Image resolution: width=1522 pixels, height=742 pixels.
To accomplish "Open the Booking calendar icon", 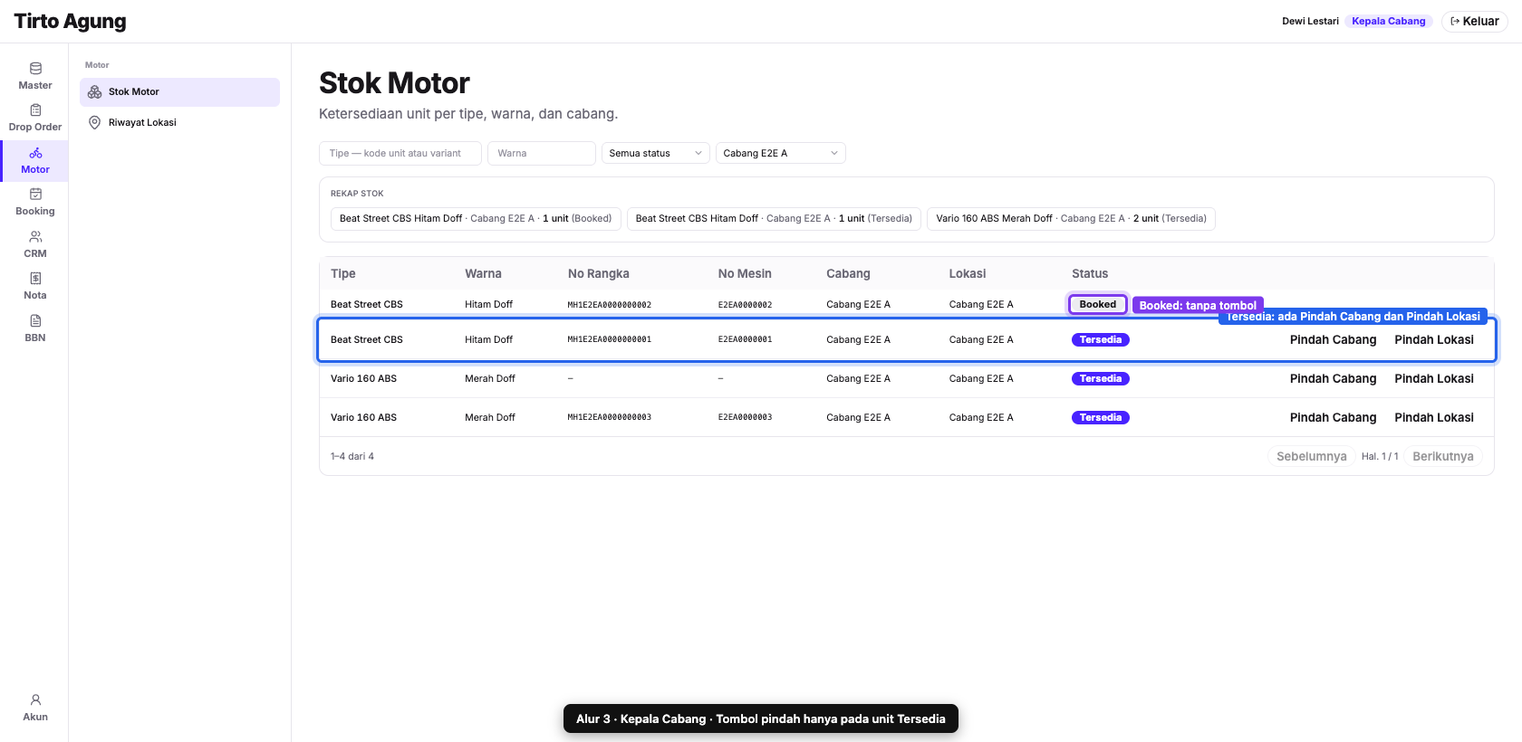I will (x=35, y=194).
